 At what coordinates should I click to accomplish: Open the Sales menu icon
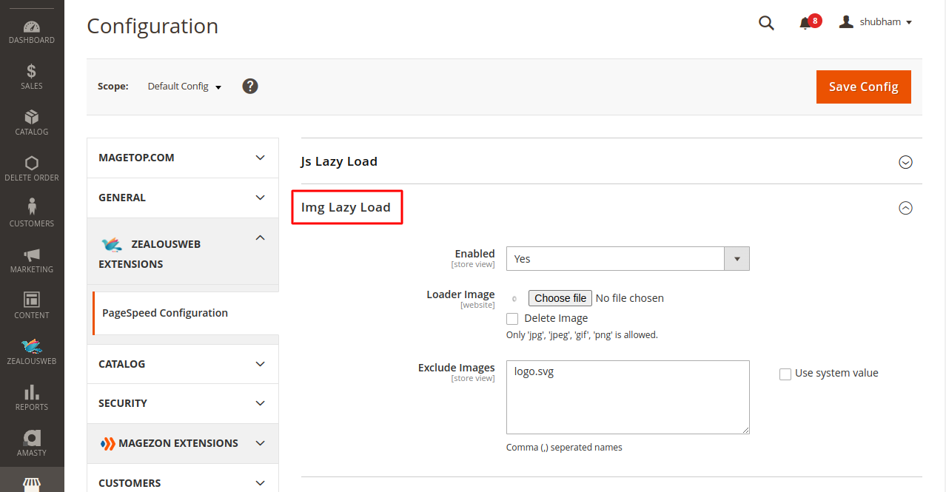coord(32,77)
